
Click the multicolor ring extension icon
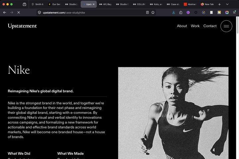coord(227,13)
